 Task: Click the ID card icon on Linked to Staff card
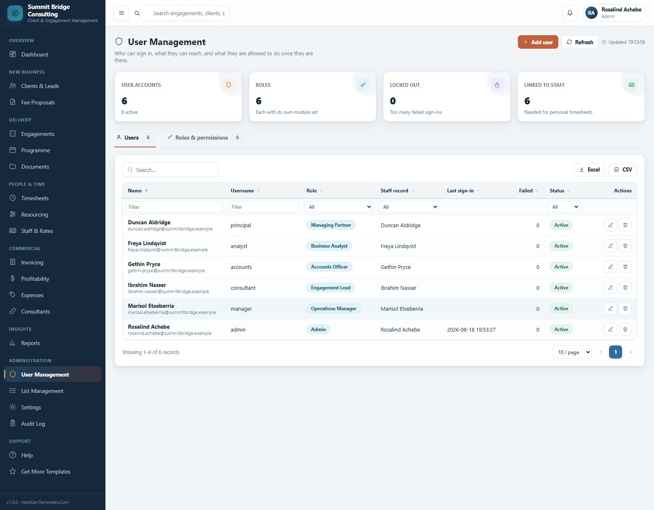point(632,85)
